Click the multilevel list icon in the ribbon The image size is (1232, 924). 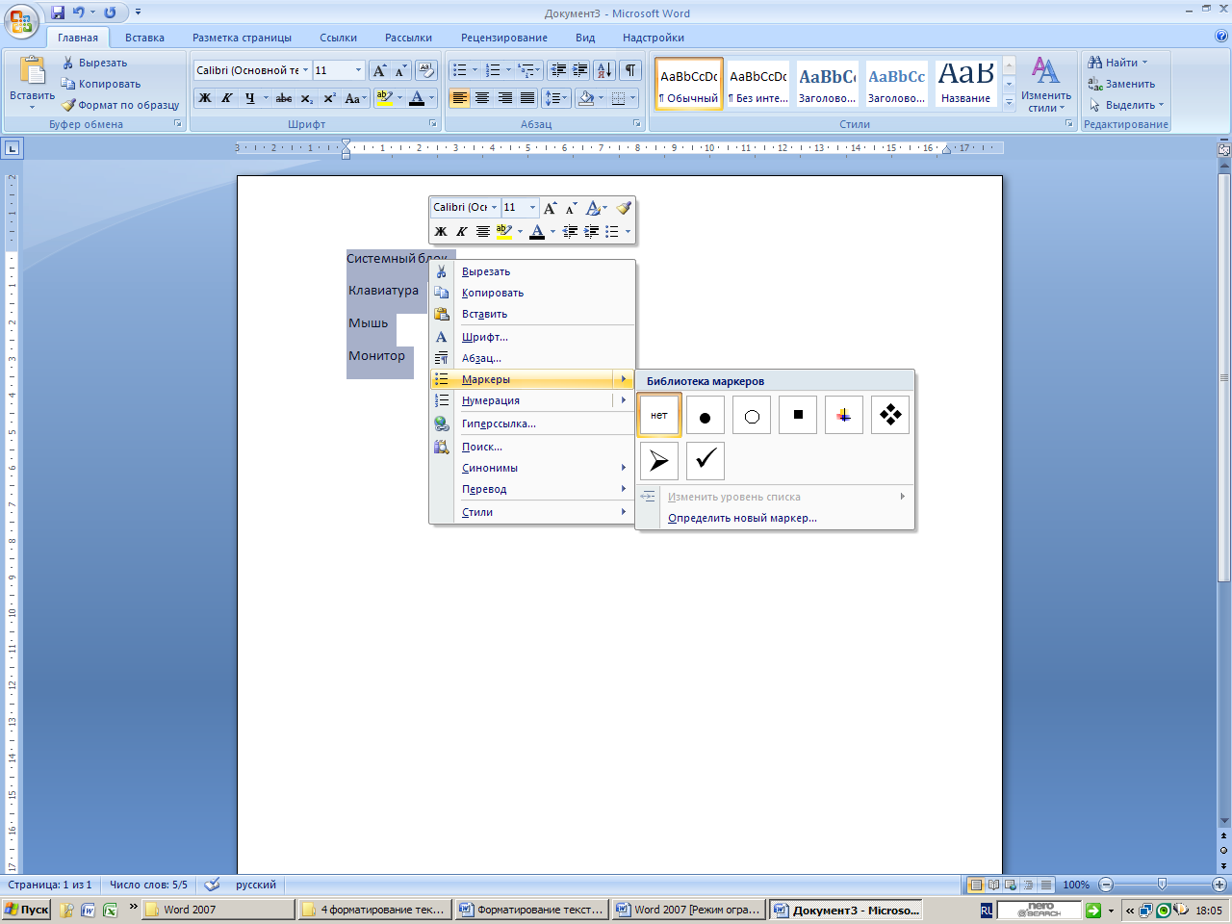pyautogui.click(x=526, y=70)
